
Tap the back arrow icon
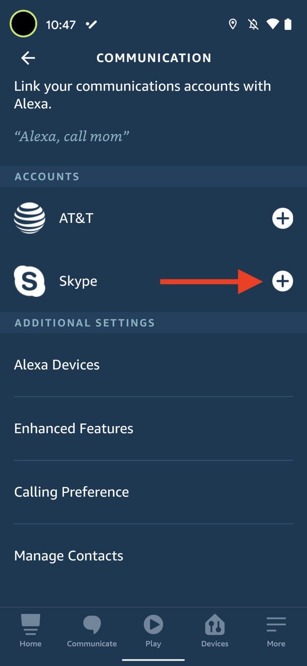click(28, 58)
